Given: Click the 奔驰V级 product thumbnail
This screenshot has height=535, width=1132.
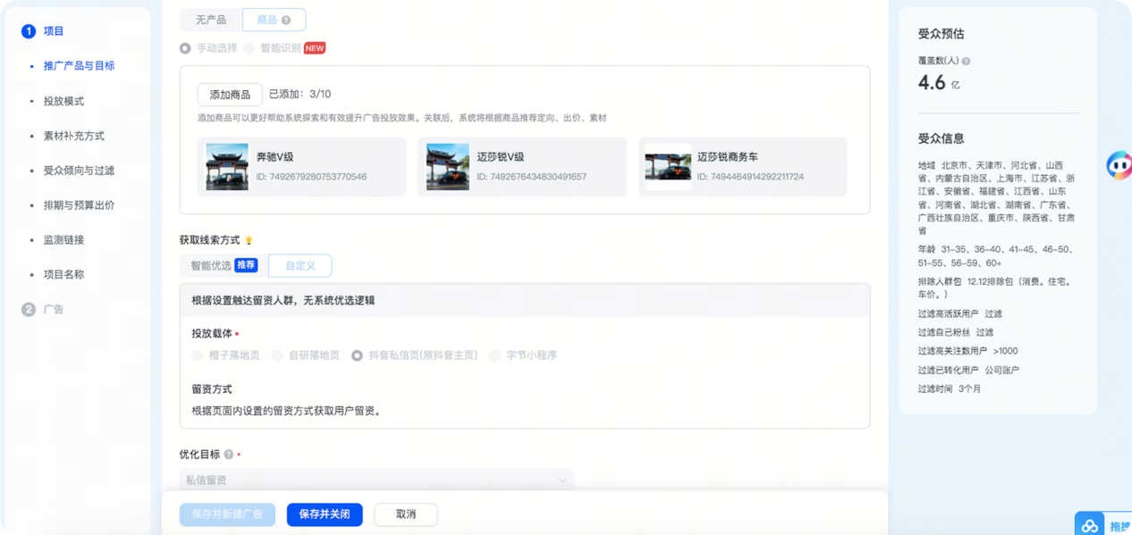Looking at the screenshot, I should point(227,166).
